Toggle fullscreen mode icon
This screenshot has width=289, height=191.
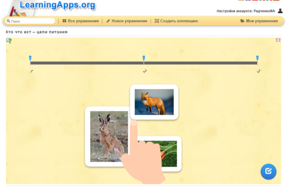278,40
